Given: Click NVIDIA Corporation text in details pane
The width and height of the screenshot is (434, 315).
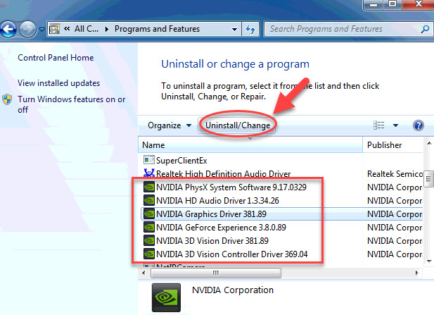Looking at the screenshot, I should coord(233,290).
